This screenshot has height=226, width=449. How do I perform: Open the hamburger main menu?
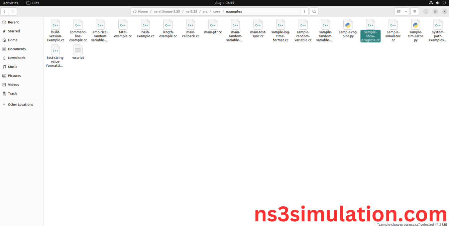(415, 11)
